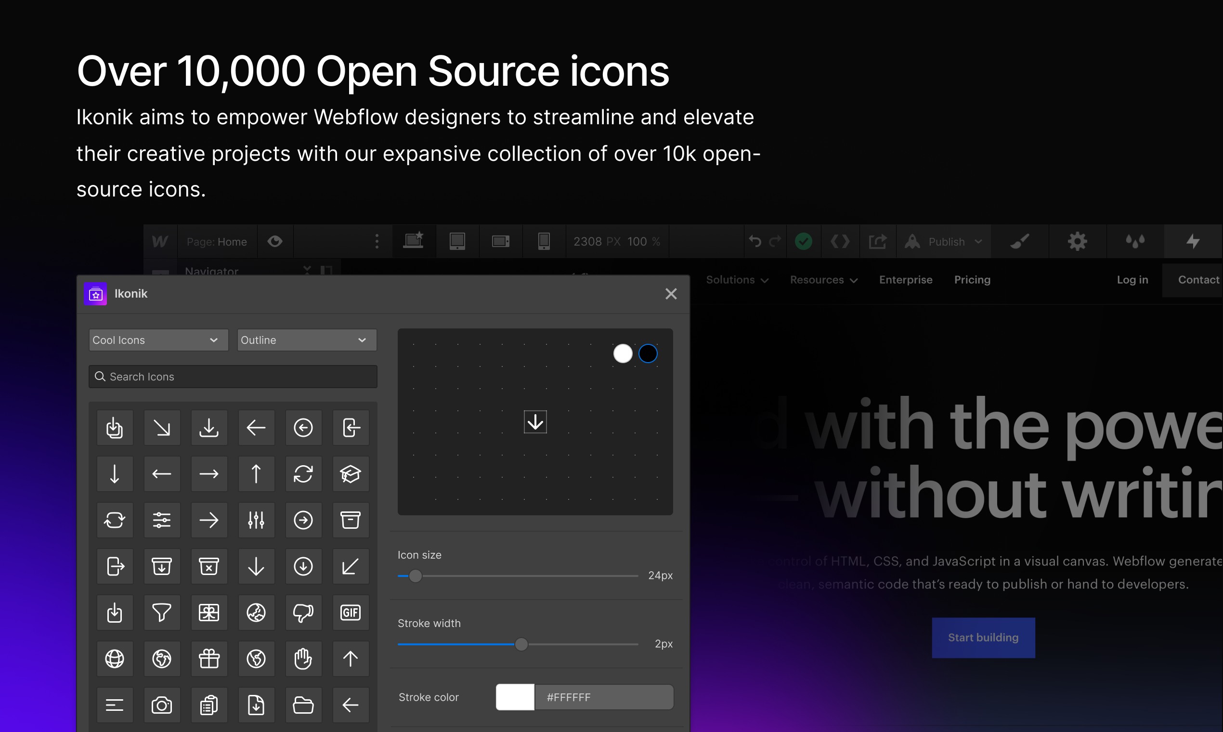Select the mobile portrait breakpoint
Image resolution: width=1223 pixels, height=732 pixels.
click(544, 241)
